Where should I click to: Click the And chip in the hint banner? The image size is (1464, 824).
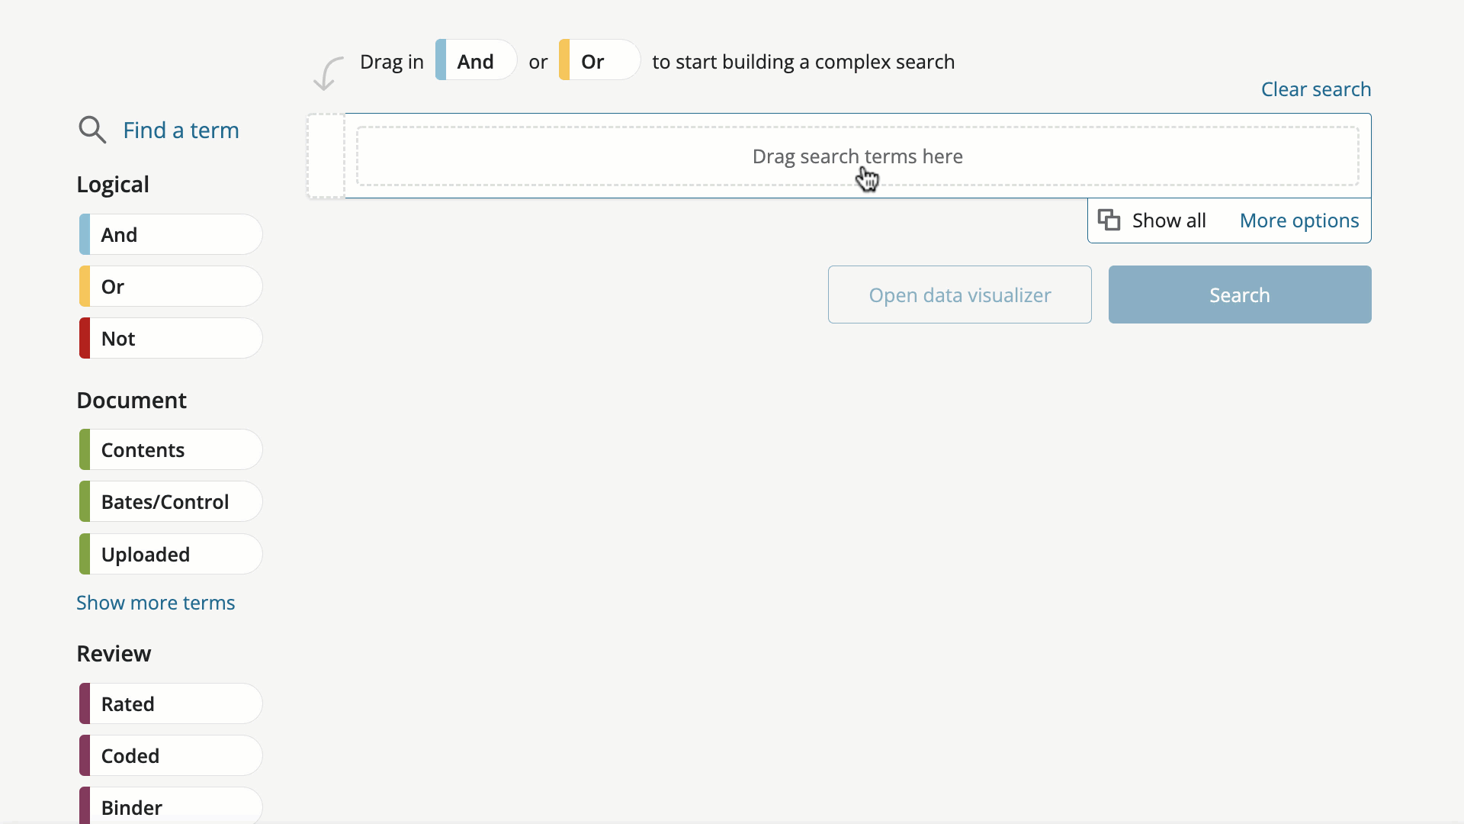pos(476,60)
